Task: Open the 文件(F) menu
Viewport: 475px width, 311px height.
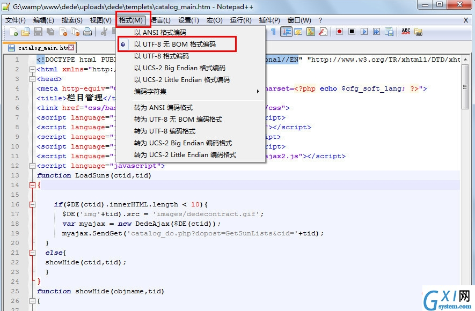Action: pos(16,20)
